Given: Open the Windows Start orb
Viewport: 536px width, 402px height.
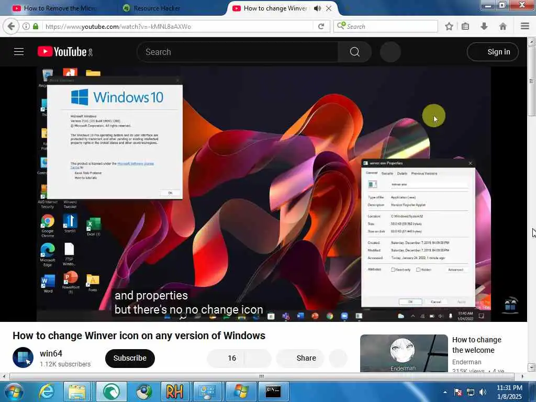Looking at the screenshot, I should click(x=14, y=392).
